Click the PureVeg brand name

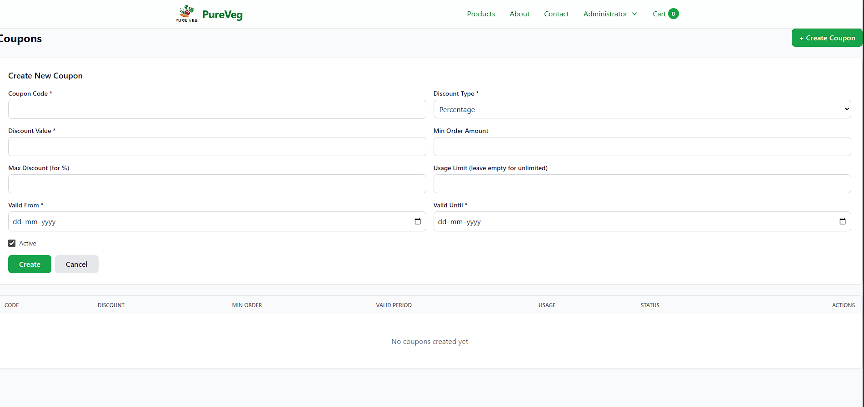point(222,15)
